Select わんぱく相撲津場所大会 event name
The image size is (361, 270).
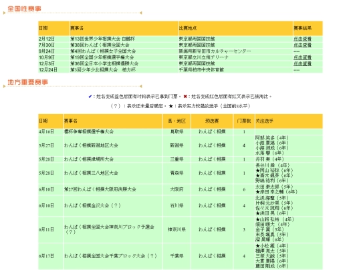click(x=89, y=159)
